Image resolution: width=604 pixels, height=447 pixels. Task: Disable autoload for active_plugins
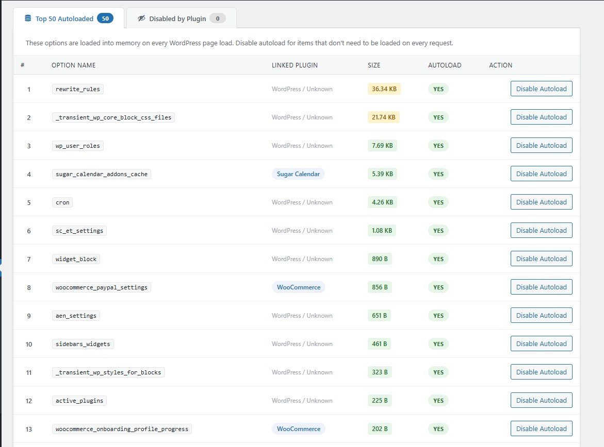click(541, 401)
